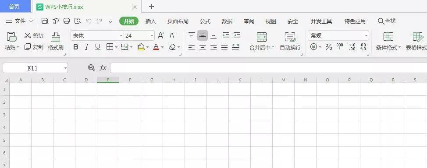Open Conditional Formatting (条件格式) icon

[x=388, y=37]
